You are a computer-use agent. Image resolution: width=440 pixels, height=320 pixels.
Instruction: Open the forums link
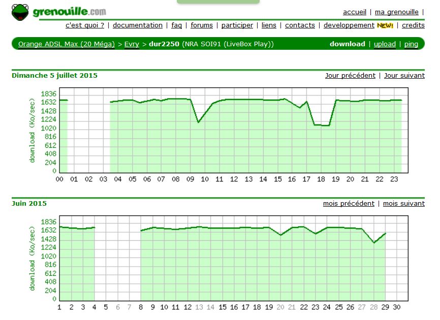202,25
